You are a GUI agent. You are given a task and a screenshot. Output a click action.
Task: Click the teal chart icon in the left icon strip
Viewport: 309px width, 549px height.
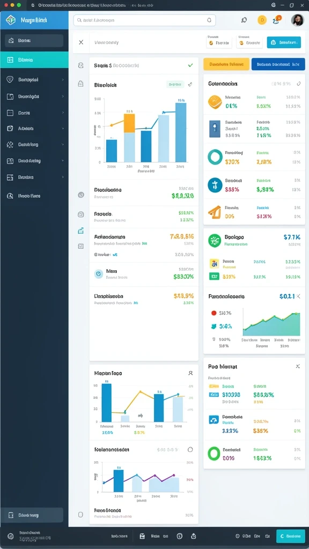coord(80,230)
